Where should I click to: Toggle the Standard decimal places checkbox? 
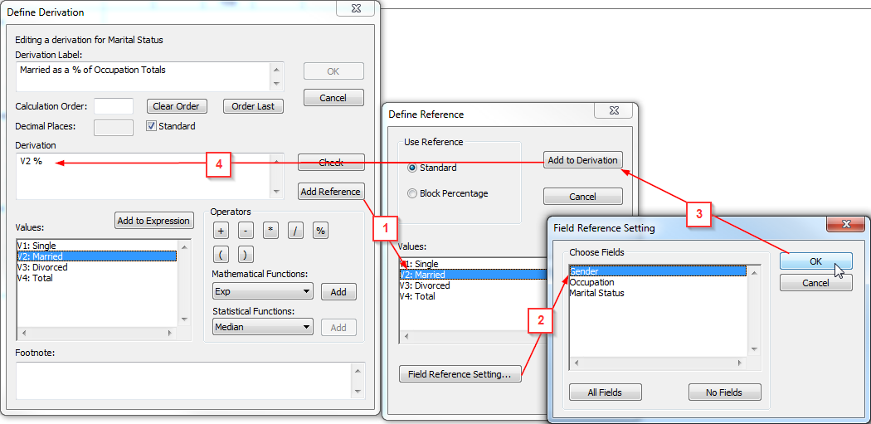(152, 126)
